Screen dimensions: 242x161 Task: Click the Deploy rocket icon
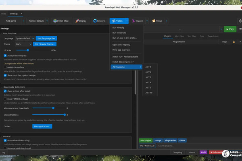[x=77, y=21]
